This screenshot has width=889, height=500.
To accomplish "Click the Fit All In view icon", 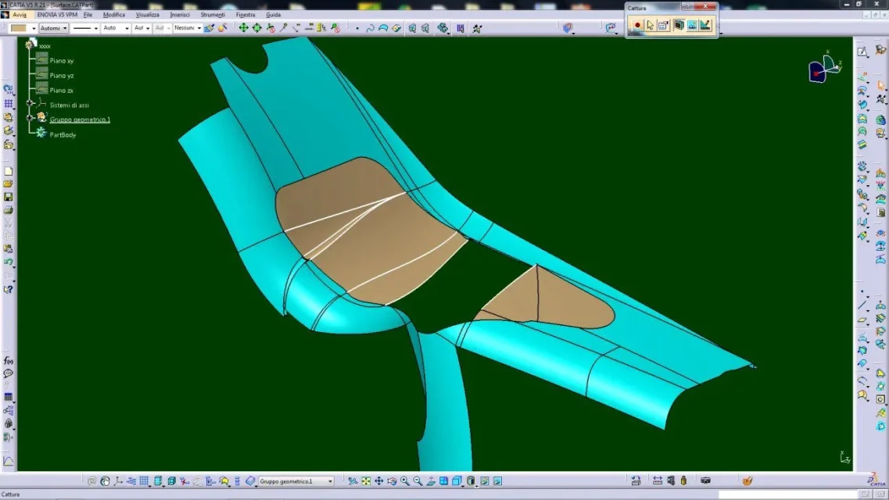I will click(x=365, y=481).
